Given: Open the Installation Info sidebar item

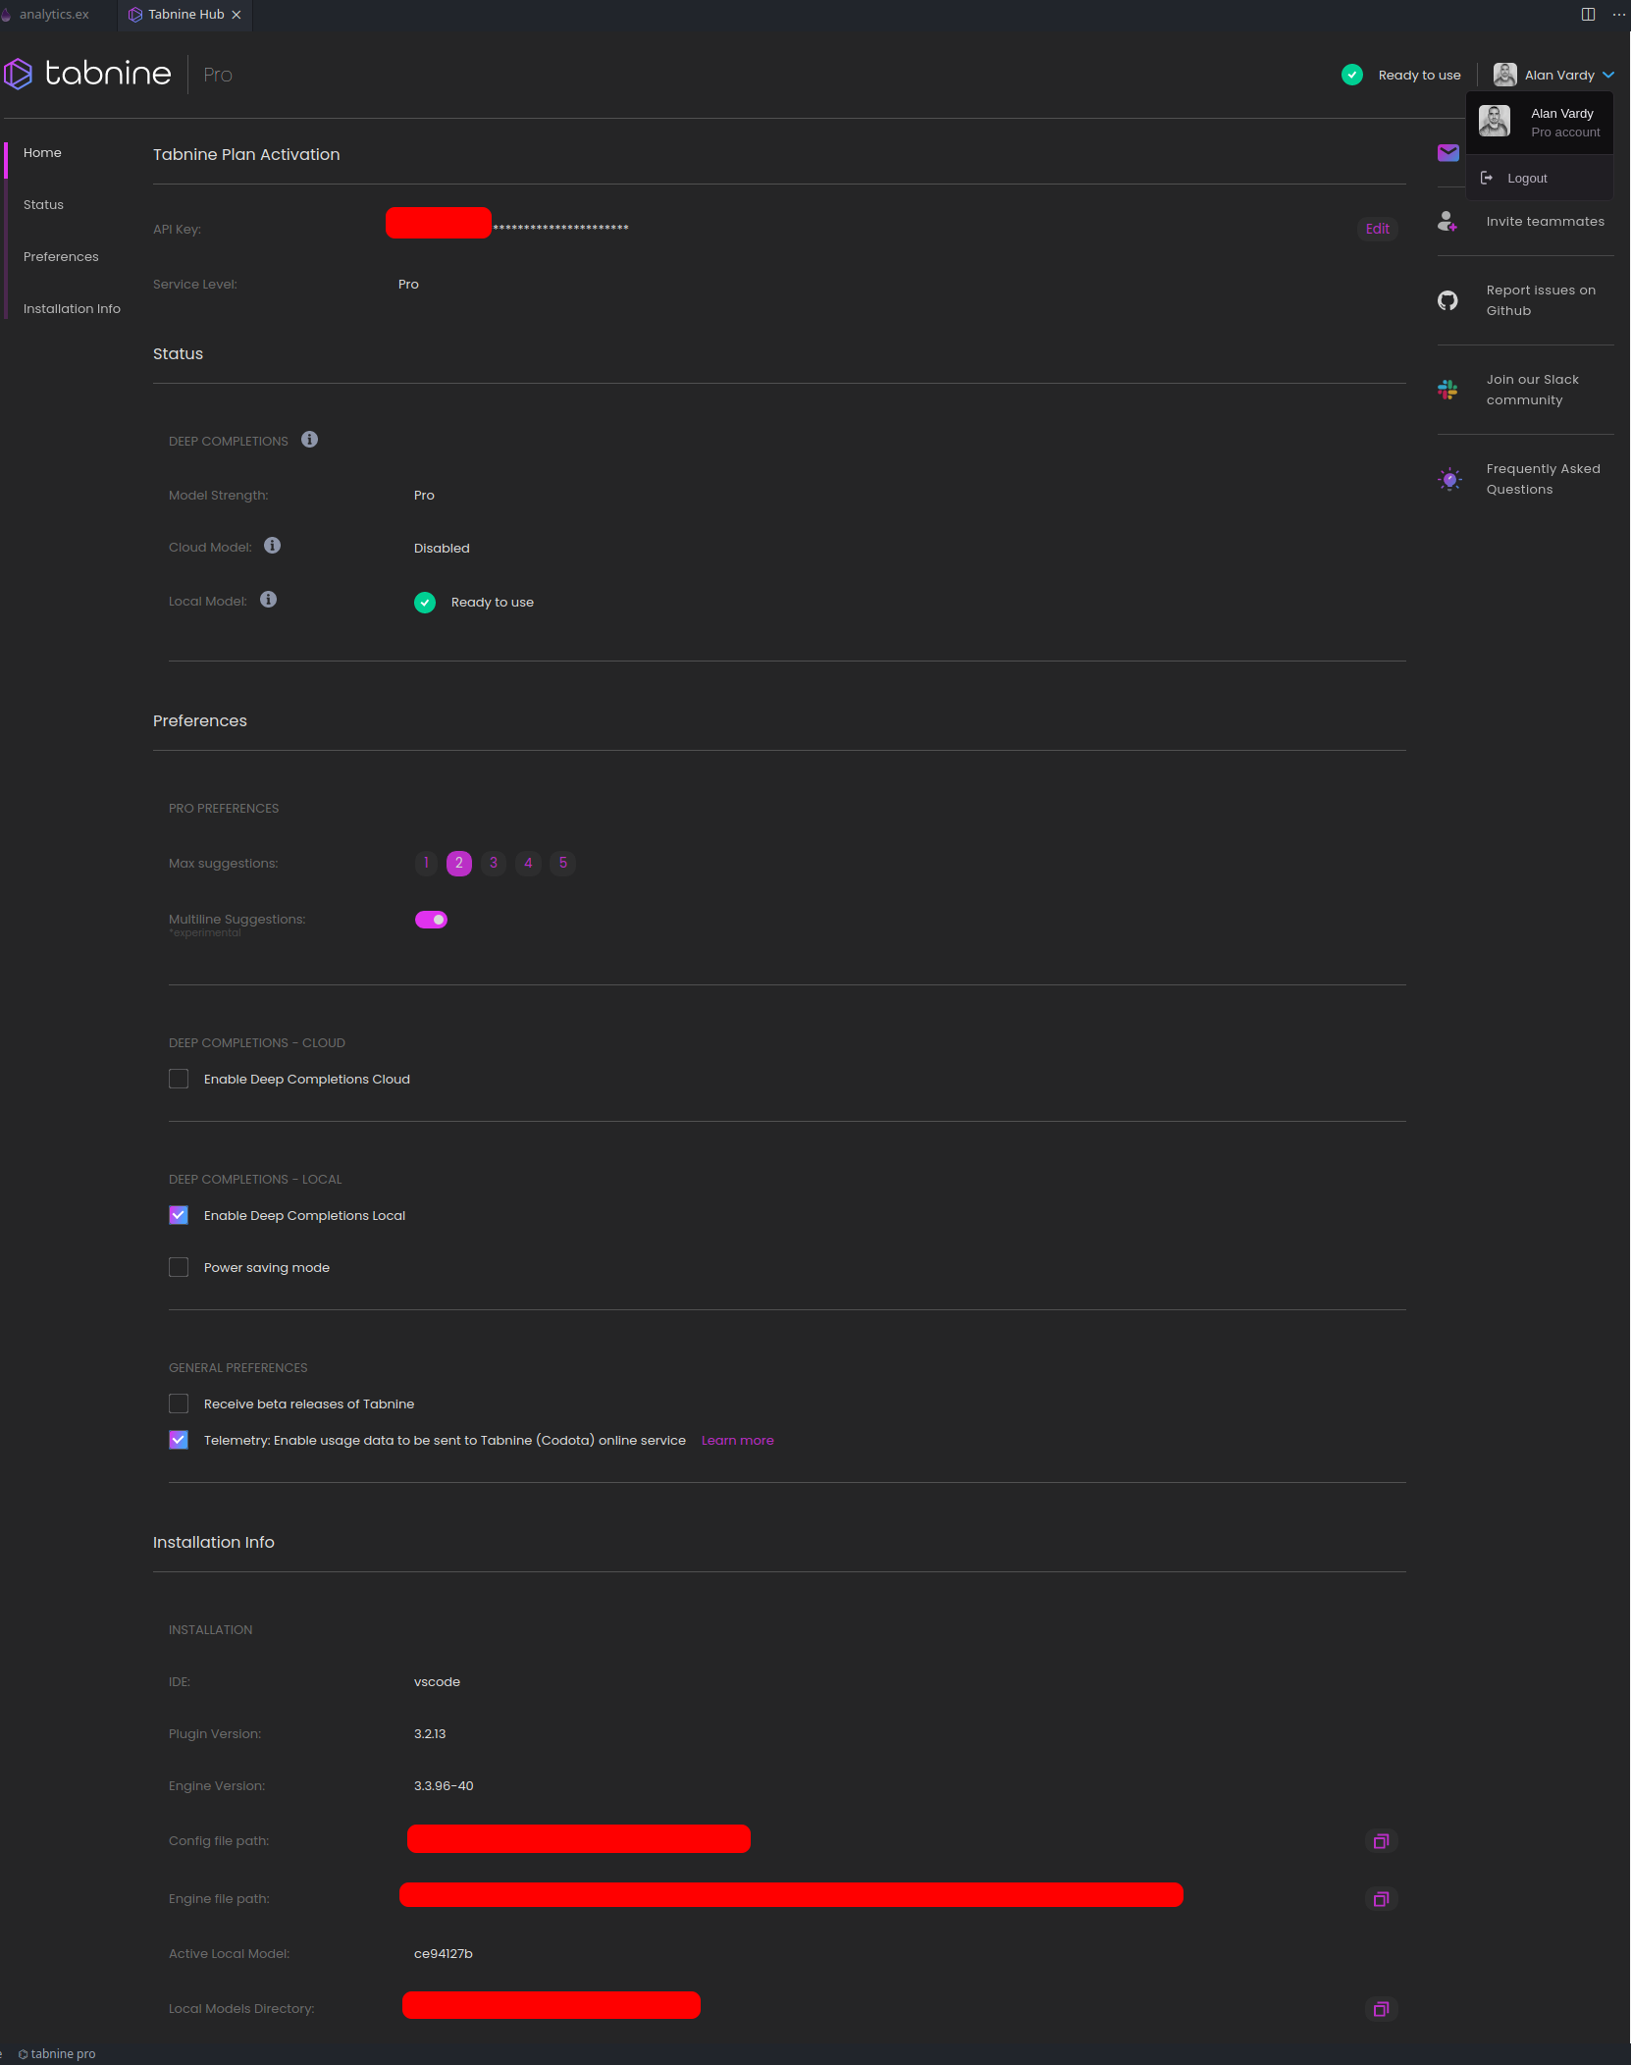Looking at the screenshot, I should [72, 308].
